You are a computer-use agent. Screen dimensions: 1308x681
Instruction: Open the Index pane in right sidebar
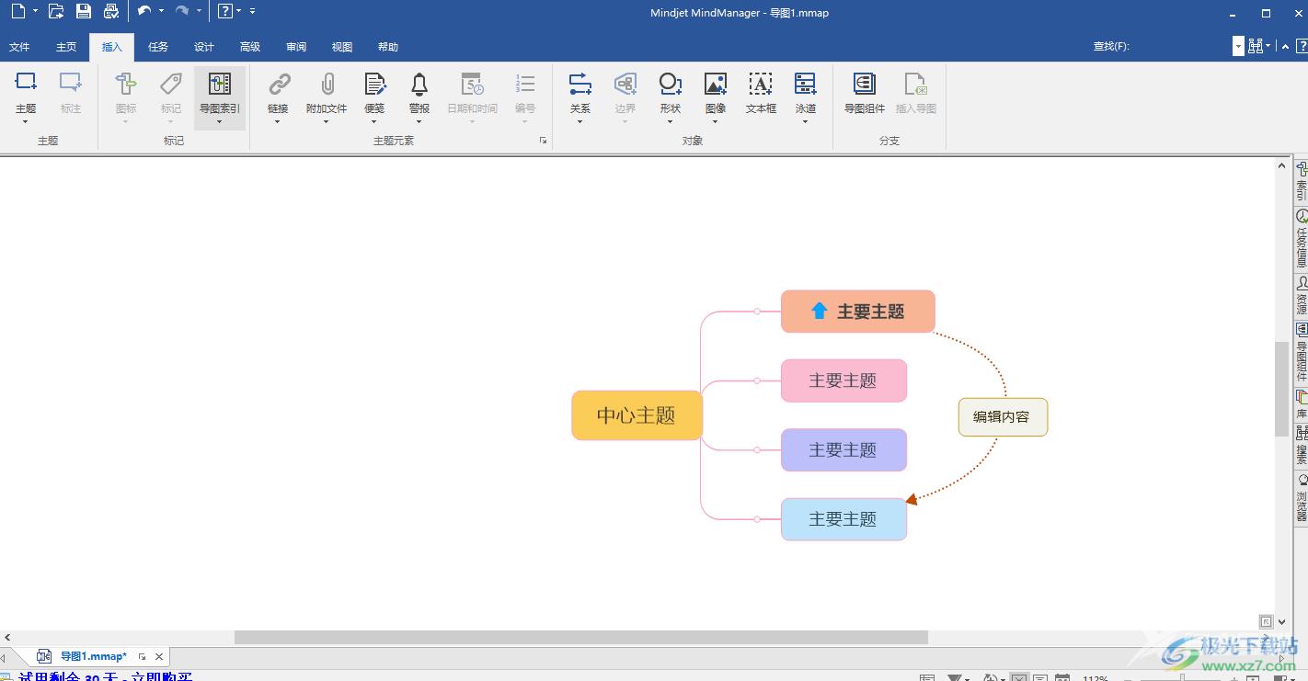1302,180
